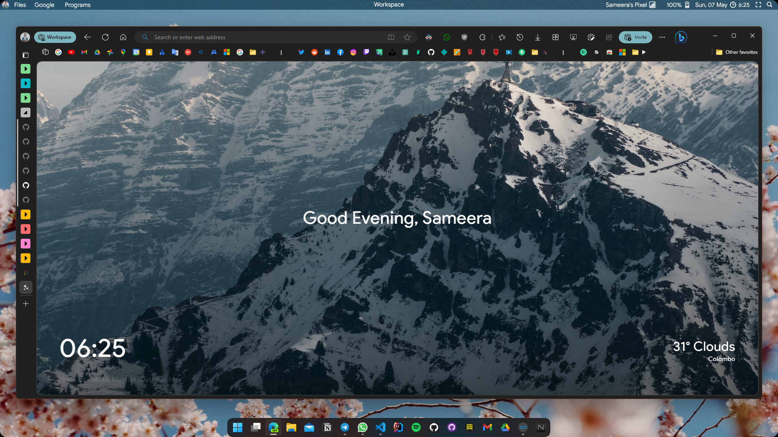Image resolution: width=778 pixels, height=437 pixels.
Task: Open the Bing chat sidebar icon
Action: pos(681,37)
